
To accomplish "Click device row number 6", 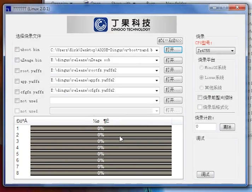I will pos(18,160).
